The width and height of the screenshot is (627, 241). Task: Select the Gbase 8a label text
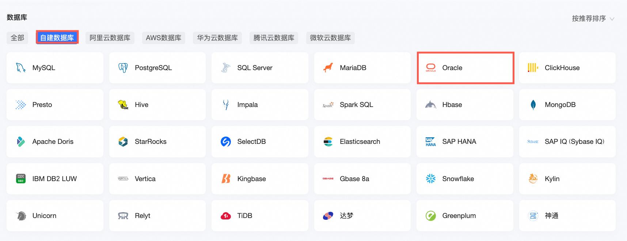pyautogui.click(x=354, y=179)
